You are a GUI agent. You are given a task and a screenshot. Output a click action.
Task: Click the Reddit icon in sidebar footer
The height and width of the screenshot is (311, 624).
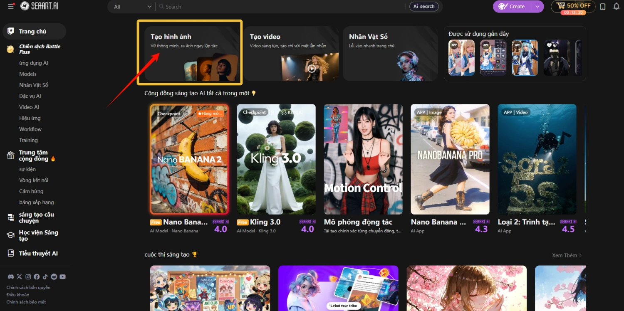pyautogui.click(x=54, y=277)
